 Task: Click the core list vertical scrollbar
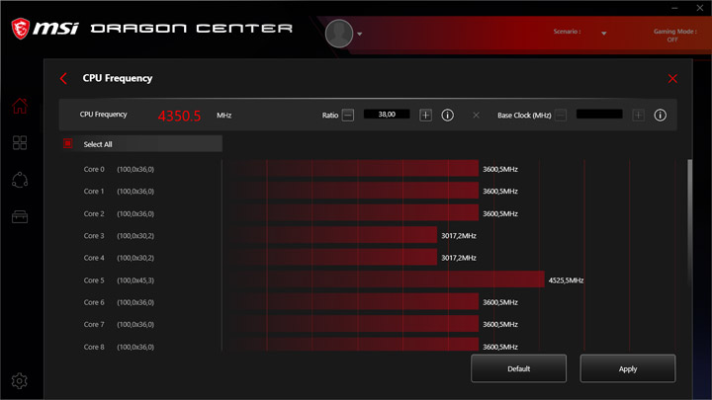[690, 222]
